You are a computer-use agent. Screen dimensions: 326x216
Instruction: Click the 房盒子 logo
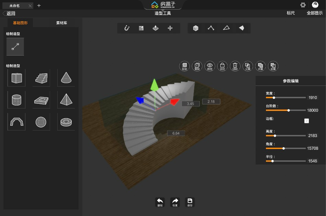pos(163,5)
